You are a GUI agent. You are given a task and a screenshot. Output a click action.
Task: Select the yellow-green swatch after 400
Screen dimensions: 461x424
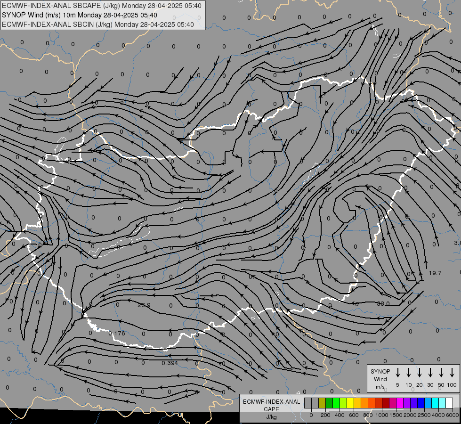pos(343,403)
